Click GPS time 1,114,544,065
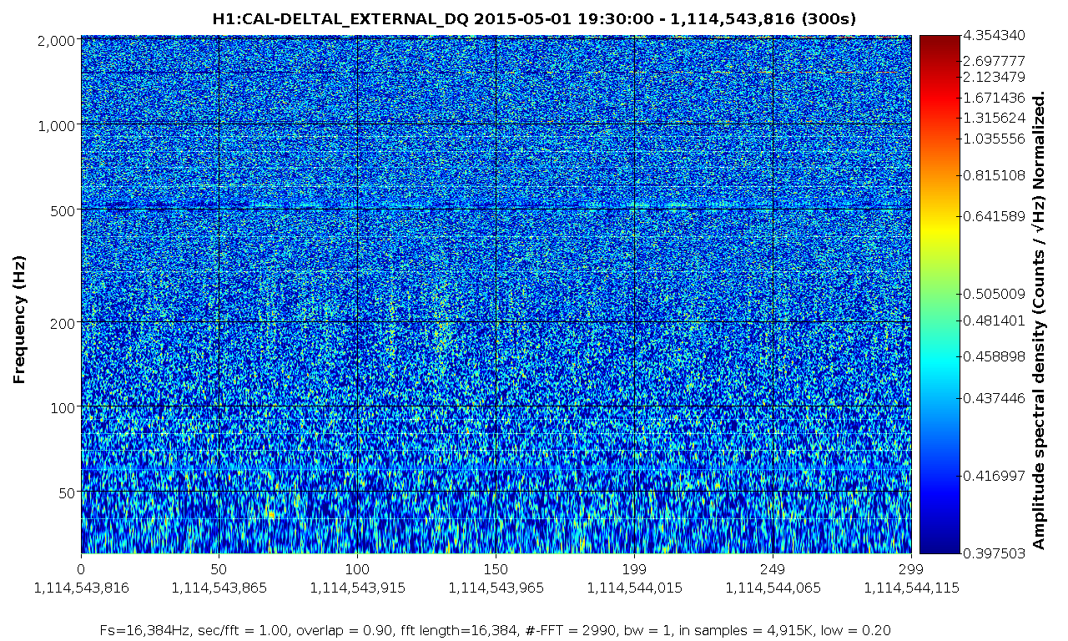 pyautogui.click(x=773, y=588)
